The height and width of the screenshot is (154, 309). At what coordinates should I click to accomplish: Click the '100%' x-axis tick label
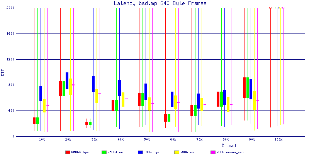tap(278, 139)
